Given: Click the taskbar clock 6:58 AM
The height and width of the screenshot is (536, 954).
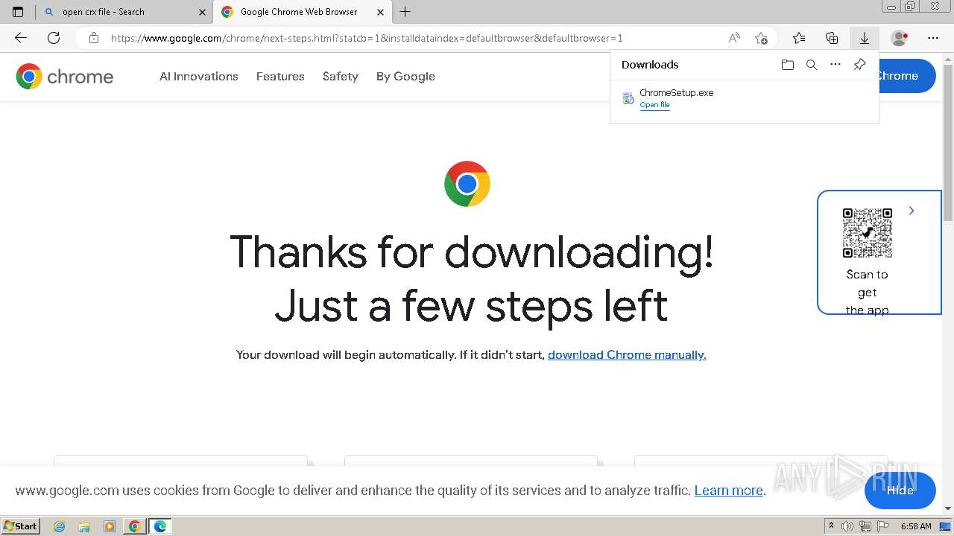Looking at the screenshot, I should (x=916, y=526).
